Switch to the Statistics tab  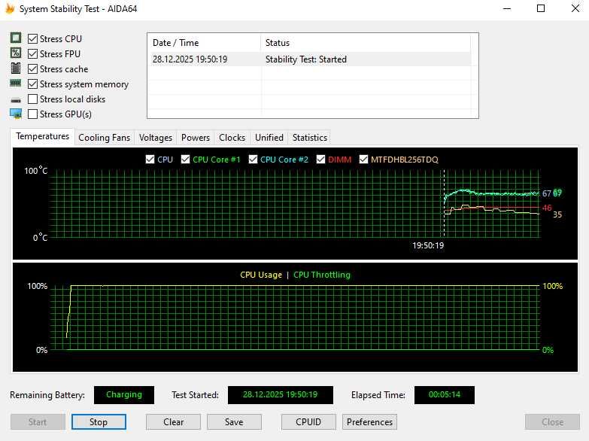coord(309,138)
